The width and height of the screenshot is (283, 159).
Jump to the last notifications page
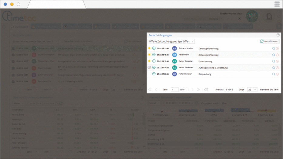[198, 90]
